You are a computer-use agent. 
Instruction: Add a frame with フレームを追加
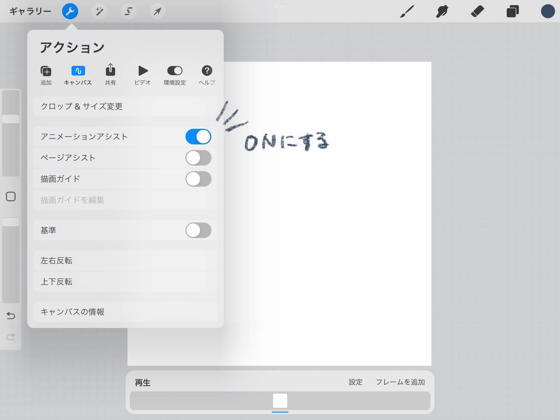pyautogui.click(x=400, y=382)
